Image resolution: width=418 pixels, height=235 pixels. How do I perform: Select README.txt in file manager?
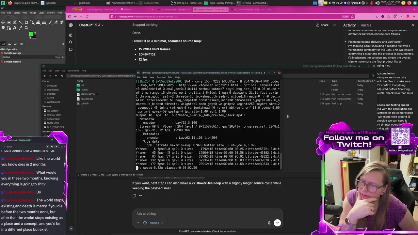[84, 99]
